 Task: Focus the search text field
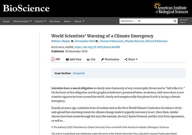(x=157, y=21)
